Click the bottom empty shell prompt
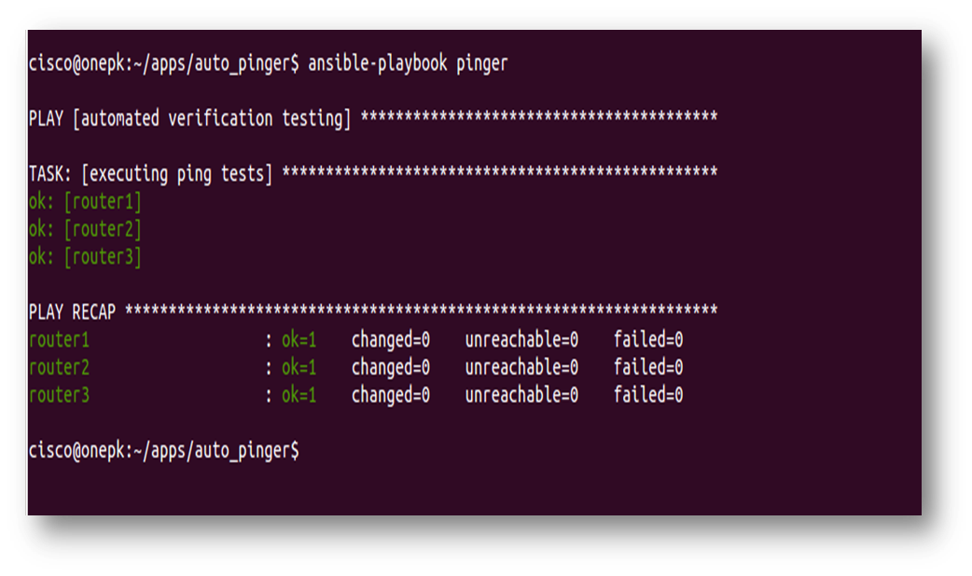Screen dimensions: 972x576 [164, 450]
